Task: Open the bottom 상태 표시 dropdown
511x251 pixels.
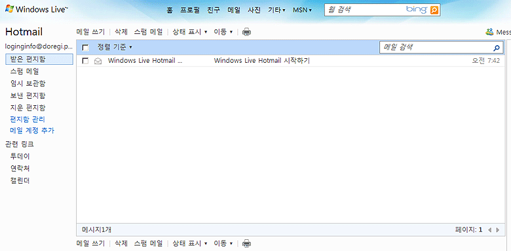Action: point(190,243)
